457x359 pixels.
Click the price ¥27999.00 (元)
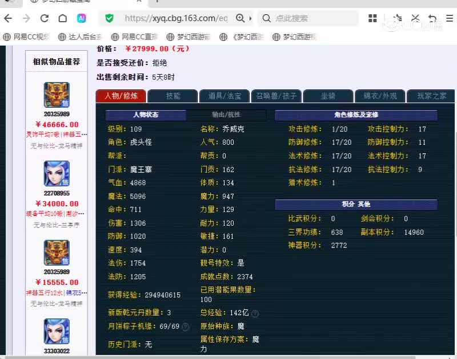coord(158,49)
